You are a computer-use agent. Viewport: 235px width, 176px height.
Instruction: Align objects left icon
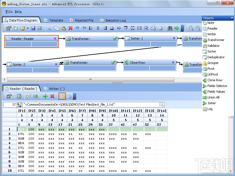click(91, 28)
